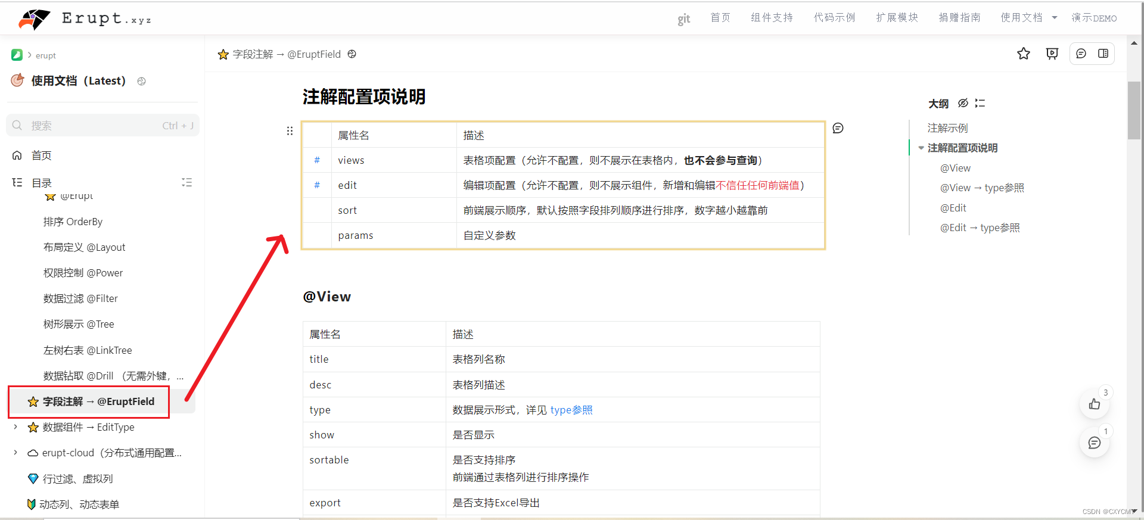1144x520 pixels.
Task: Click the export cell in @View table
Action: 375,503
